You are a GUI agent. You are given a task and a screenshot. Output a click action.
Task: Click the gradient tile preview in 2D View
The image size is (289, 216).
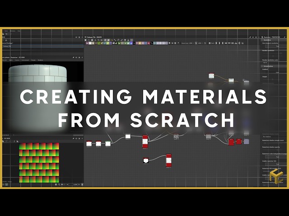click(39, 163)
